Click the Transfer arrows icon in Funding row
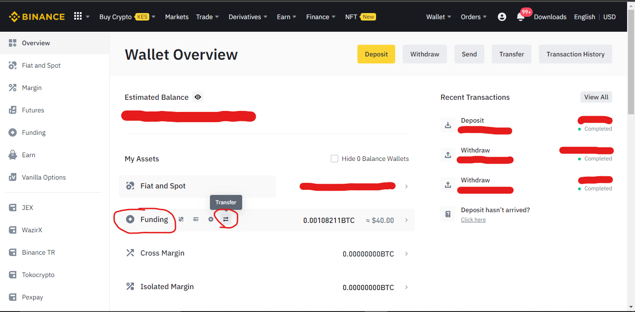 point(226,219)
